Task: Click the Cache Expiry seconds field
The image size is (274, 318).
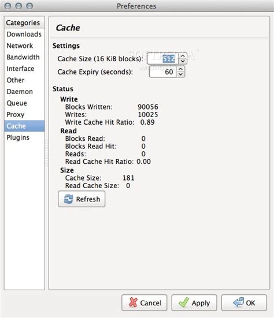Action: pyautogui.click(x=162, y=72)
